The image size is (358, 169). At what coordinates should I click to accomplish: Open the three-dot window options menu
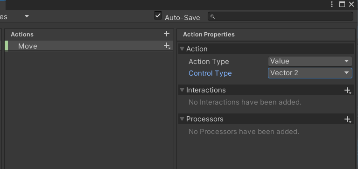coord(332,4)
